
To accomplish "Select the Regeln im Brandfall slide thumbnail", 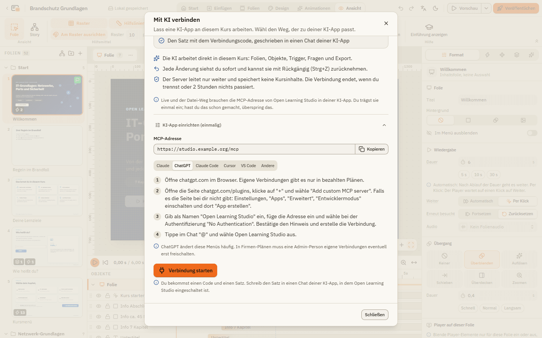I will click(x=47, y=145).
